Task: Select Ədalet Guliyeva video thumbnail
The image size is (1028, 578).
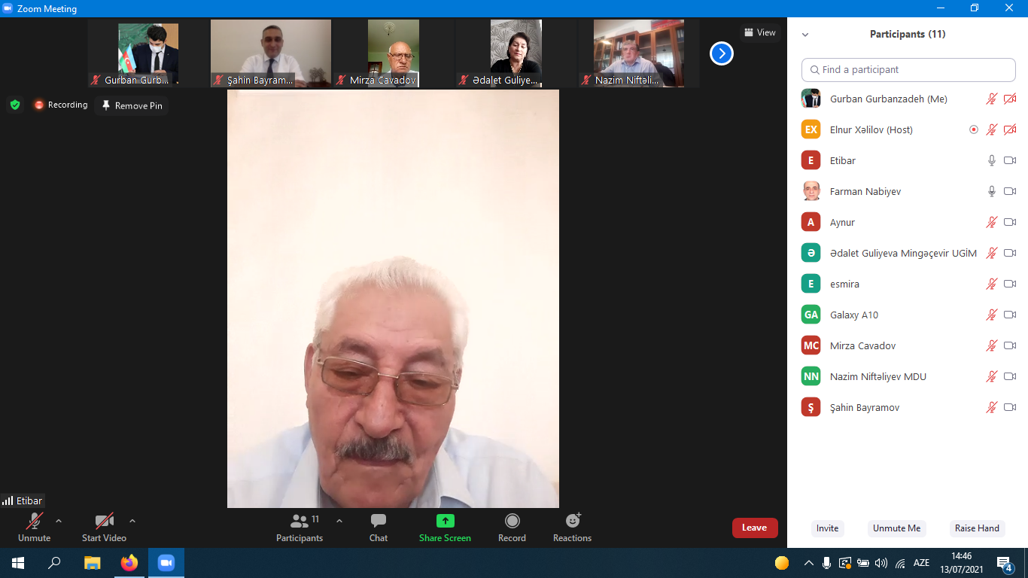Action: [516, 53]
